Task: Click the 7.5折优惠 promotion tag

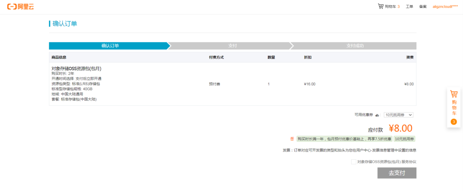Action: (x=344, y=139)
